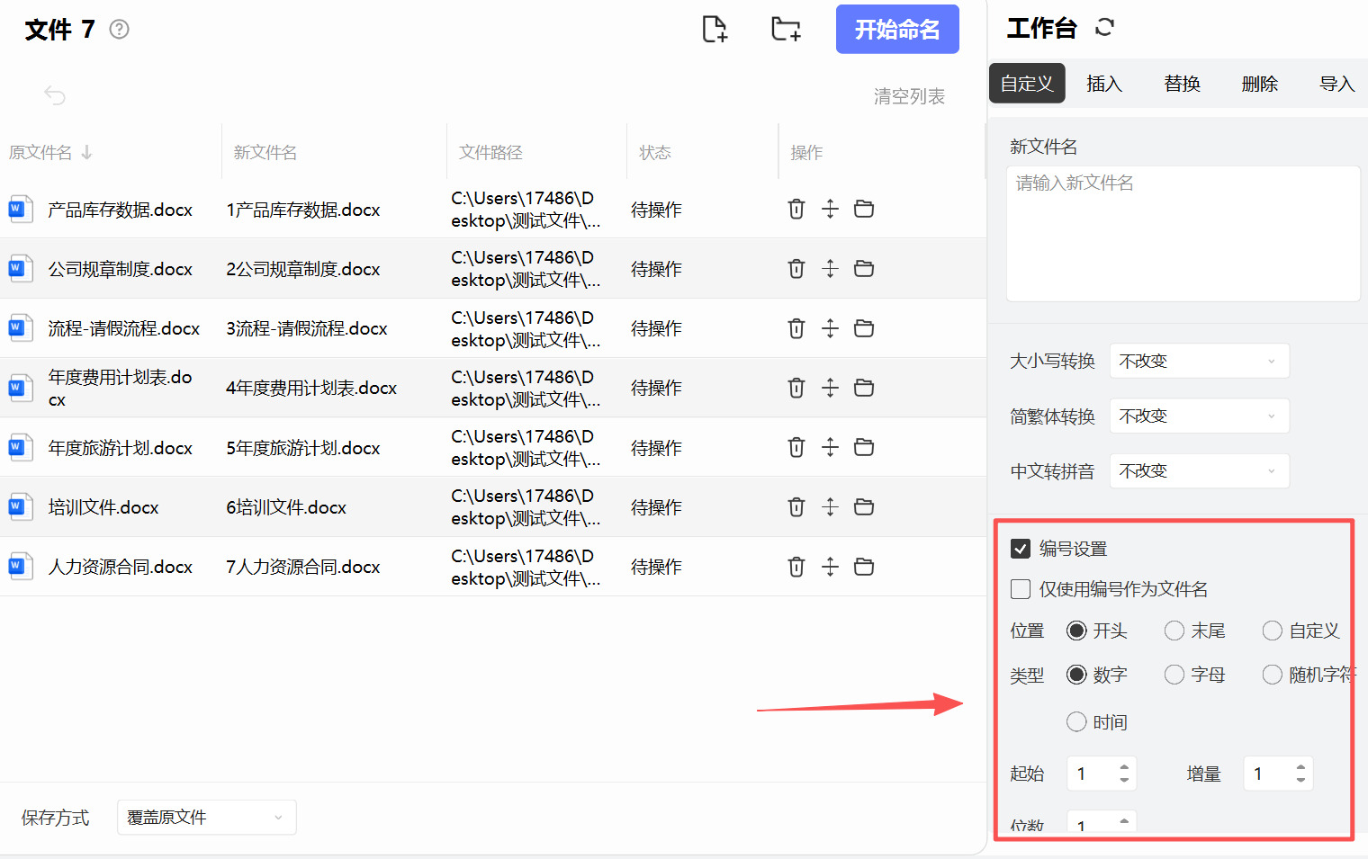Select 字母 as numbering type

1174,675
